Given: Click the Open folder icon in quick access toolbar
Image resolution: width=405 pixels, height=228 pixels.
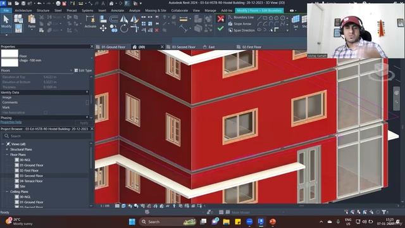Looking at the screenshot, I should (x=17, y=3).
